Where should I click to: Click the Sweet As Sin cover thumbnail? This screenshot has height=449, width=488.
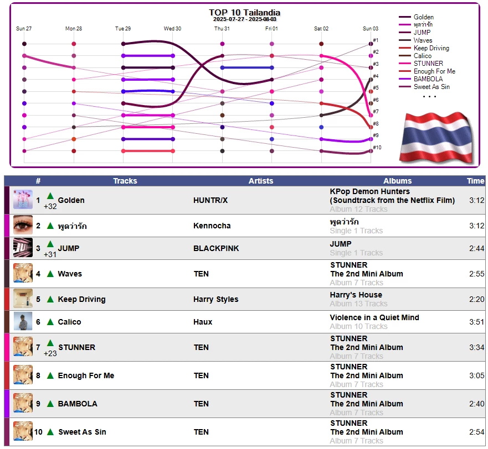point(23,431)
